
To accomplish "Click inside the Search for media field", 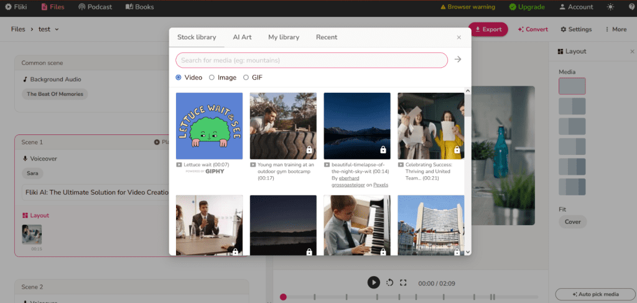I will click(311, 60).
